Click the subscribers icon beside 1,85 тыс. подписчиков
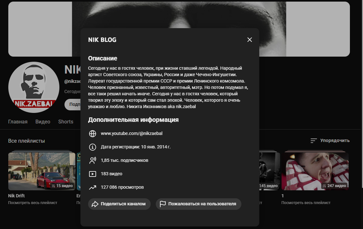 coord(93,160)
